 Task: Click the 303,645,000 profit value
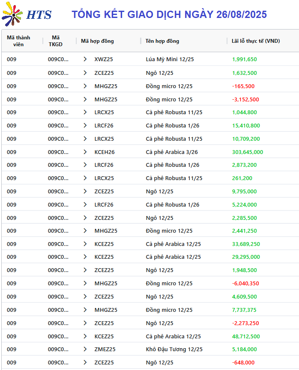click(248, 152)
